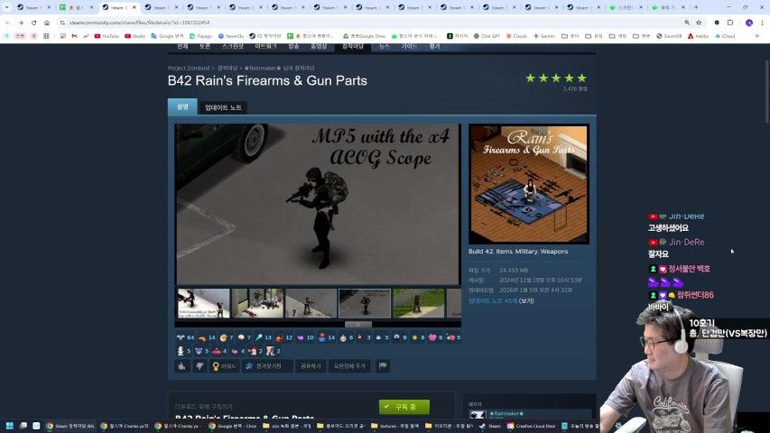
Task: Click the thumbnail strip horizontal scrollbar handle
Action: tap(358, 325)
